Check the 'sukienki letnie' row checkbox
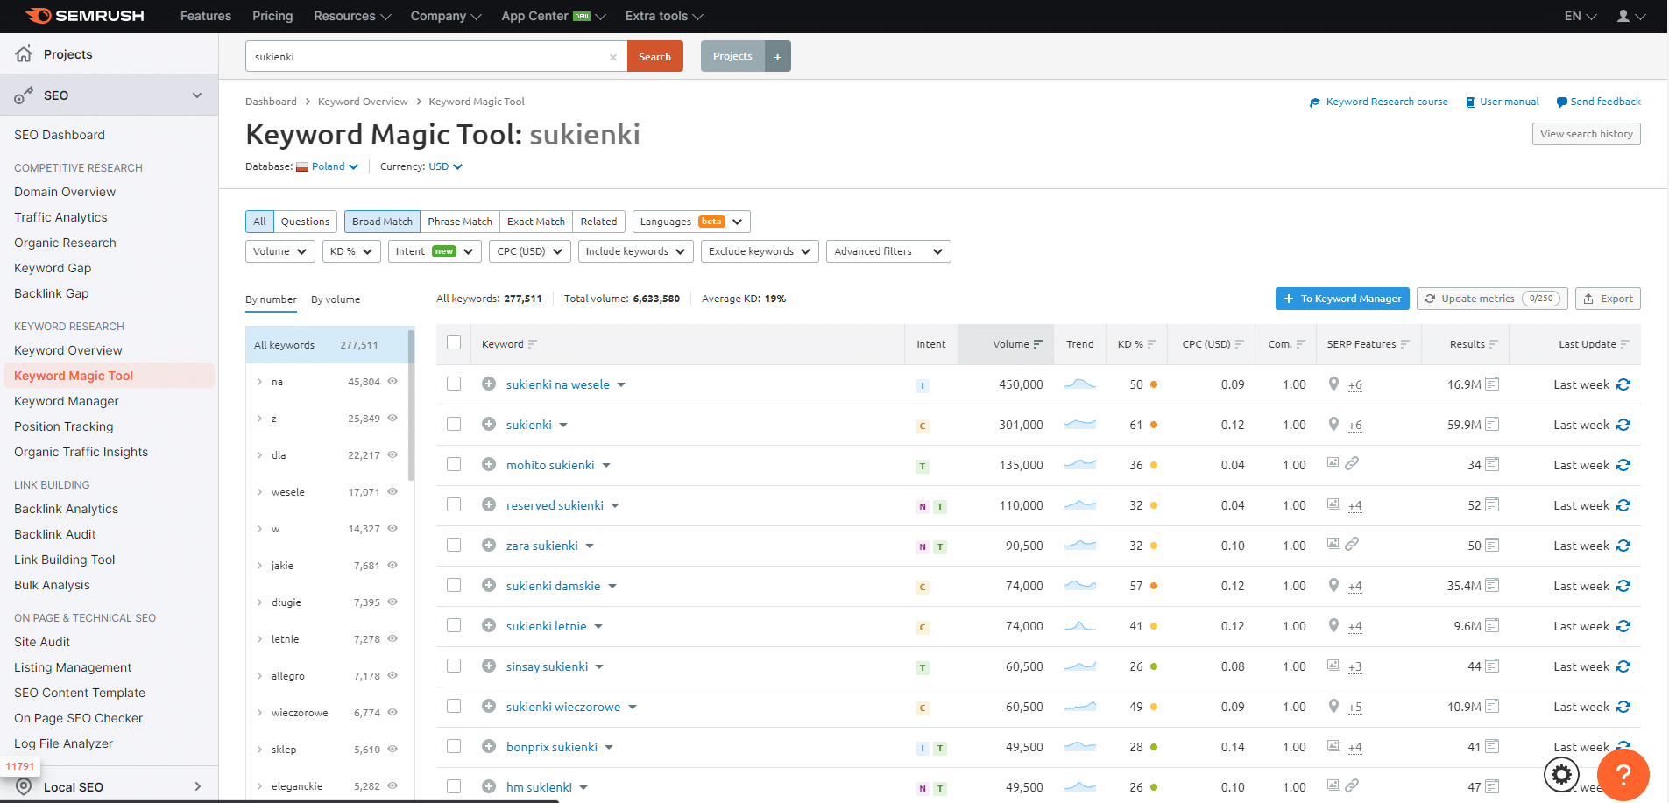Viewport: 1669px width, 803px height. tap(454, 625)
